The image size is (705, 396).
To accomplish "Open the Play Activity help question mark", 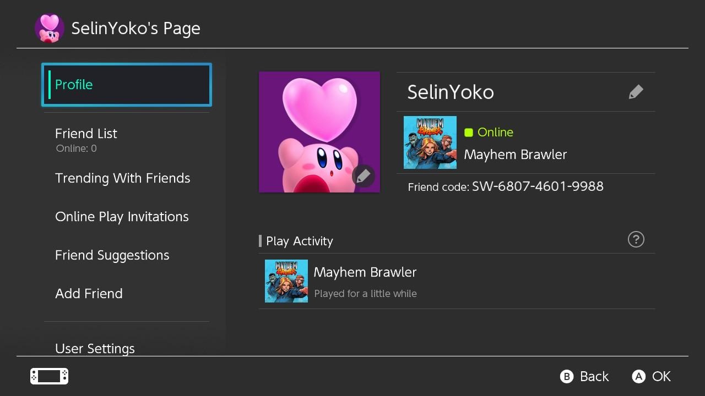I will (636, 239).
